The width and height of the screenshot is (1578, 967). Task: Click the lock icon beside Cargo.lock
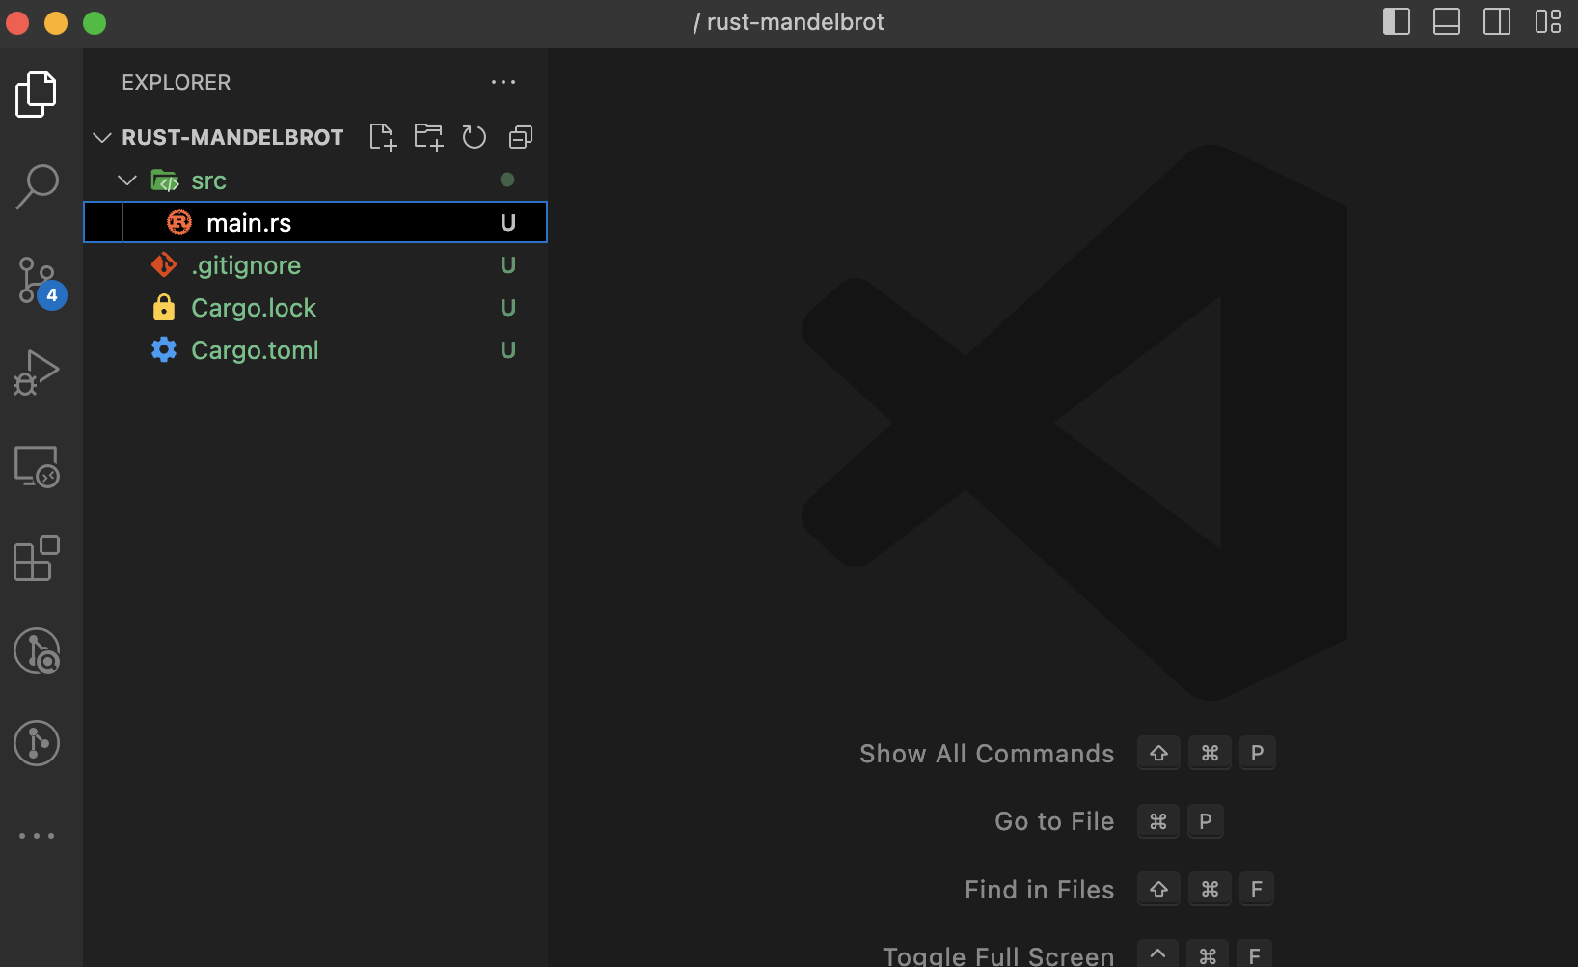(164, 307)
